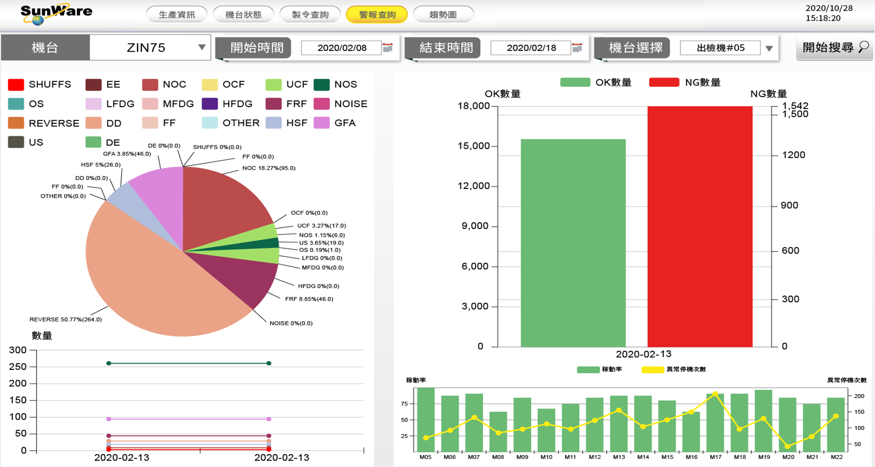Toggle the NOISE legend swatch
The width and height of the screenshot is (875, 467).
pos(322,104)
